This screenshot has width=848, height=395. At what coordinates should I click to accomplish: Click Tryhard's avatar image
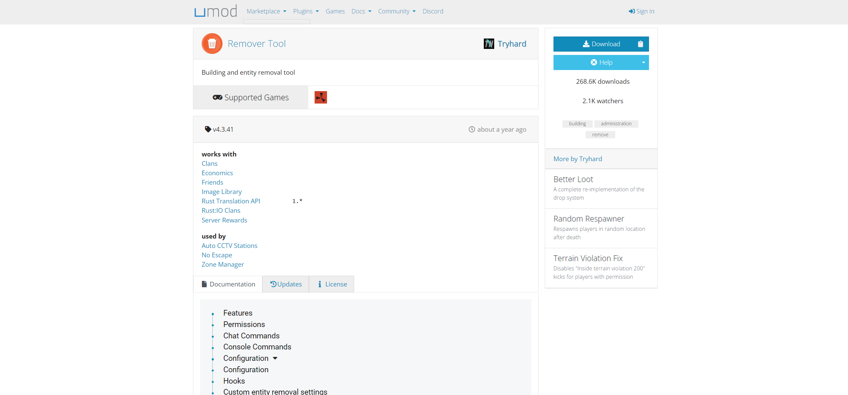(x=489, y=44)
